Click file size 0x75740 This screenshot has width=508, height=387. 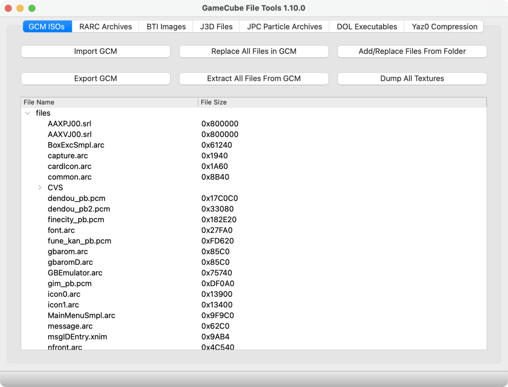pos(217,273)
